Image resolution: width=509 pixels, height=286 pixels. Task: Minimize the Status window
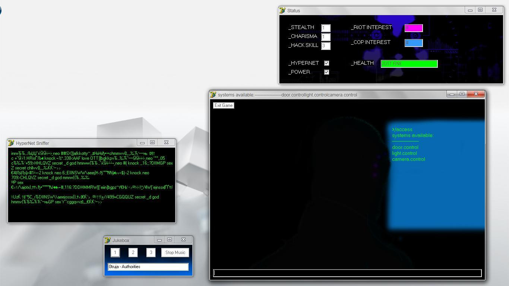pos(470,10)
